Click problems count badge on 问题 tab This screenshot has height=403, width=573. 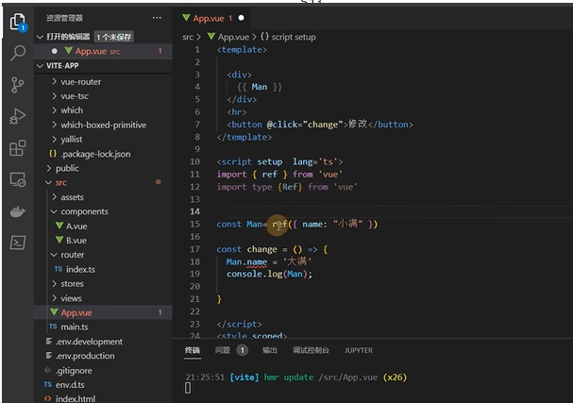pos(242,350)
